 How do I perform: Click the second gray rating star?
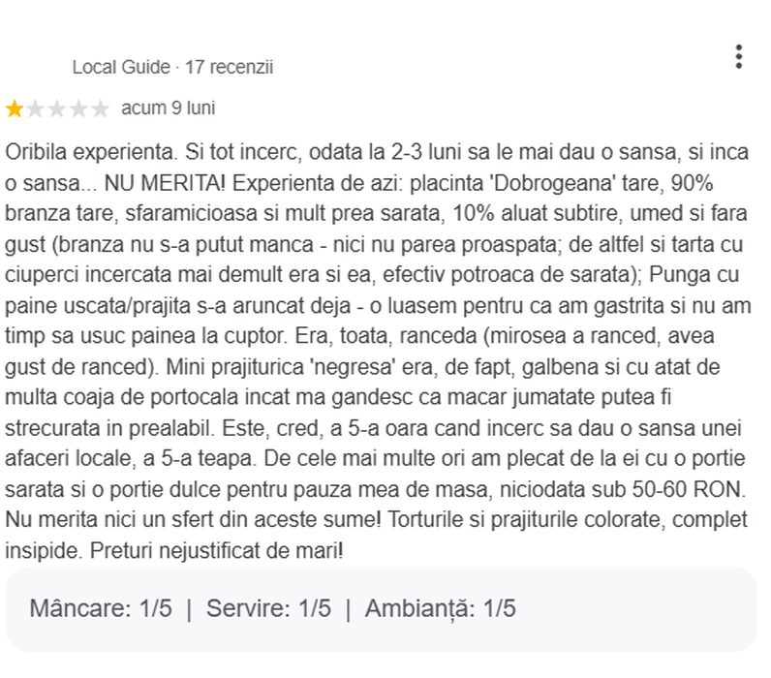point(36,108)
